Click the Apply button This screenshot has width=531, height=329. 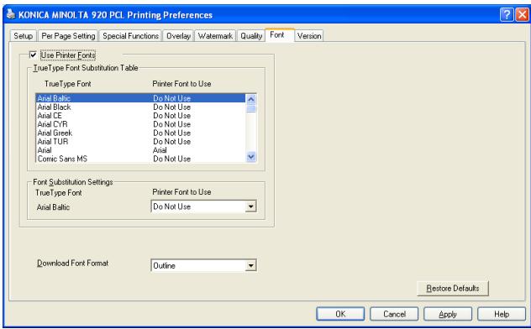448,314
